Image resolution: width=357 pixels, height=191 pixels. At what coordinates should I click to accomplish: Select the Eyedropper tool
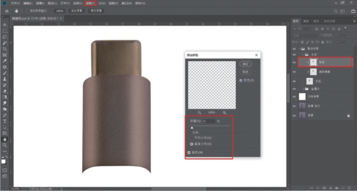coord(5,61)
